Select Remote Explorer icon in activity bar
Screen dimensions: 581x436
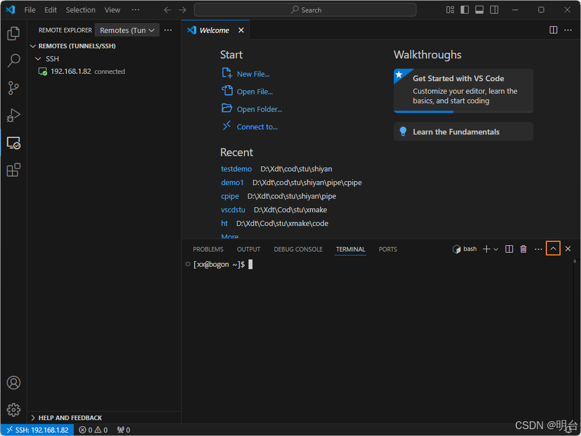(x=14, y=142)
